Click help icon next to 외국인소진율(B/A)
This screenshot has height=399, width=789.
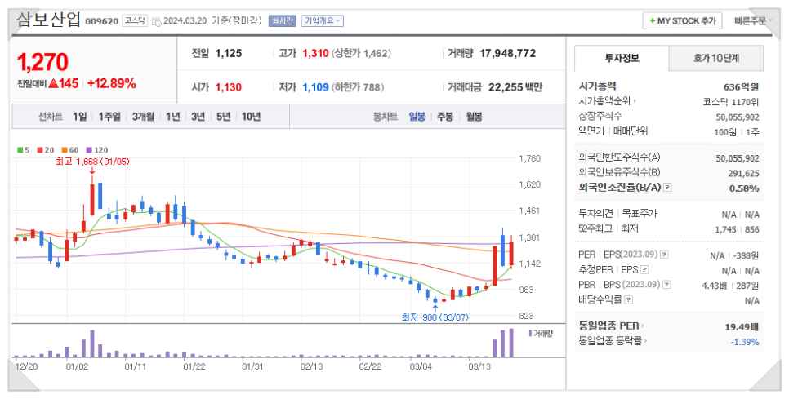(x=667, y=188)
